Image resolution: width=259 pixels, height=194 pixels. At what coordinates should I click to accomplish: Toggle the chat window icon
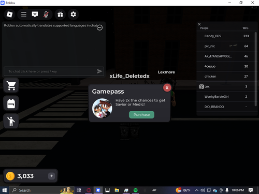(x=35, y=14)
